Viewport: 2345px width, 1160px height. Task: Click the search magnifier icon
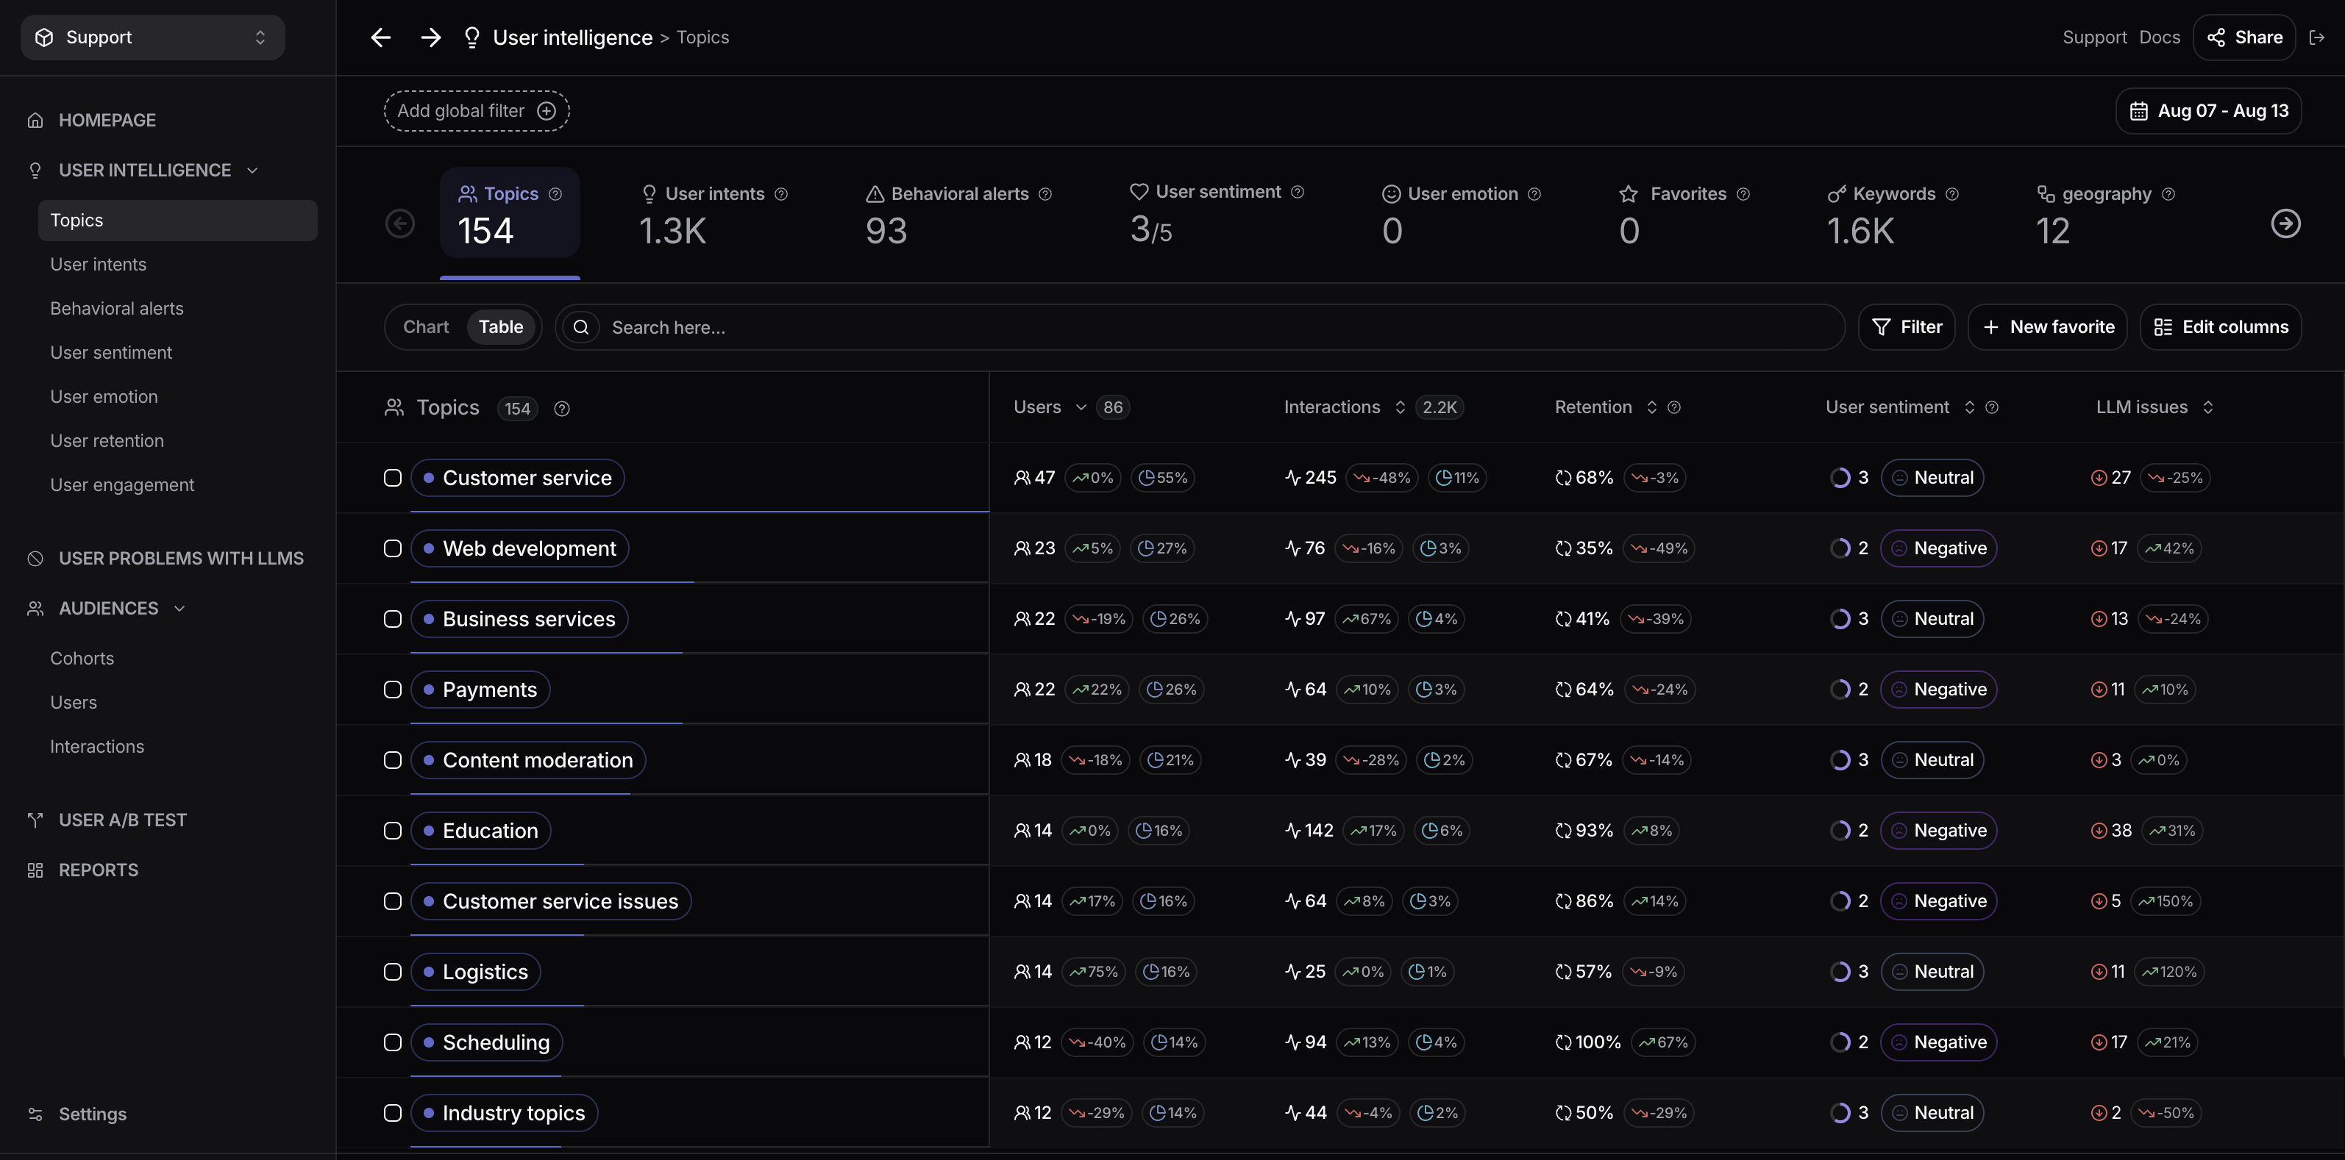coord(581,328)
